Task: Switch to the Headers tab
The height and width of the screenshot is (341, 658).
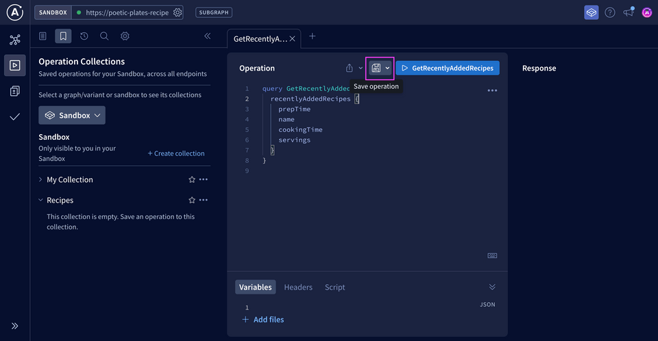Action: pos(298,288)
